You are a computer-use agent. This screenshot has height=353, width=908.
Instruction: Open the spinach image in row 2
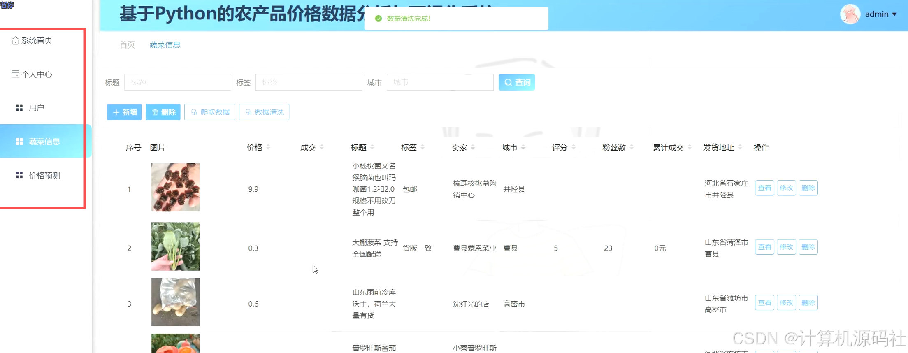(176, 246)
